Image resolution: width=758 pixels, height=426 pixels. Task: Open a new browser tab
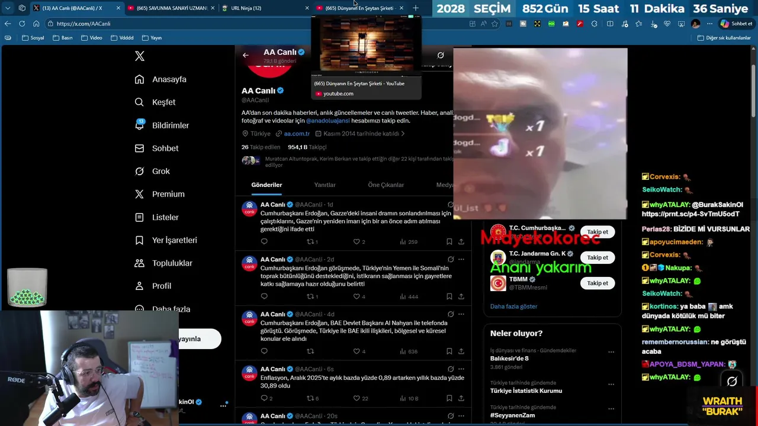(x=416, y=8)
